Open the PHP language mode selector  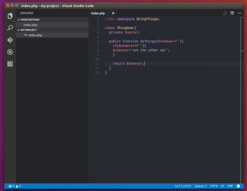230,186
